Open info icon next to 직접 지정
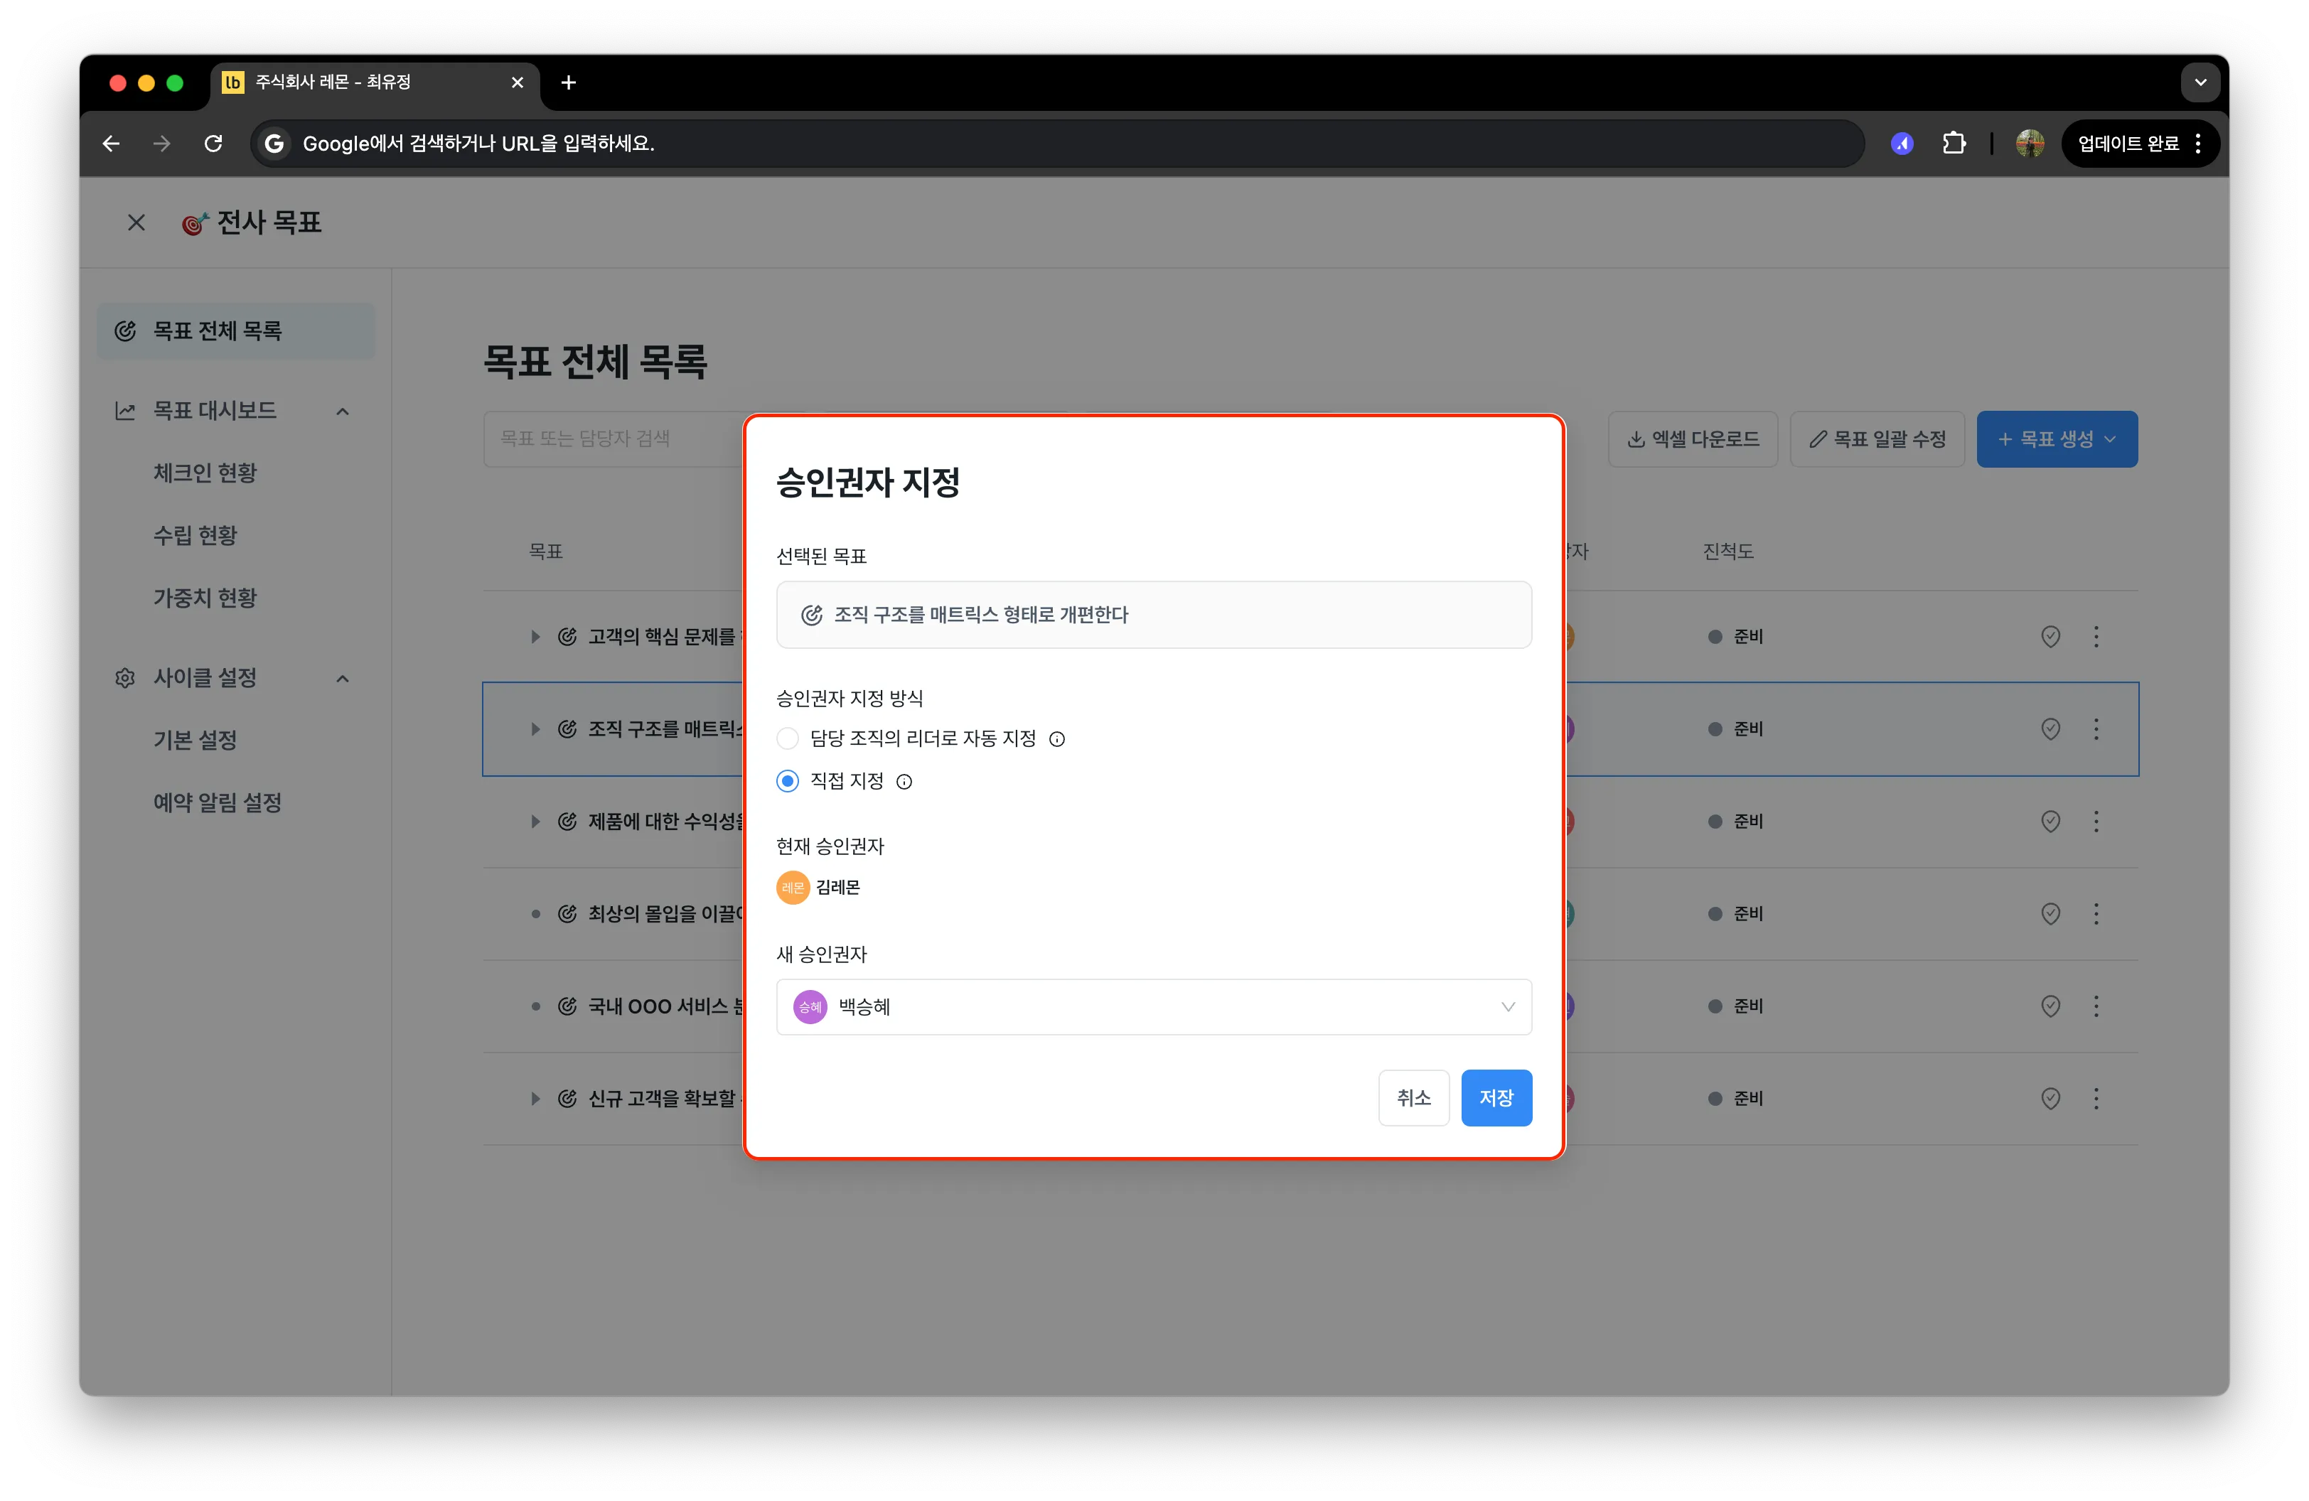Screen dimensions: 2309x1501 (904, 782)
